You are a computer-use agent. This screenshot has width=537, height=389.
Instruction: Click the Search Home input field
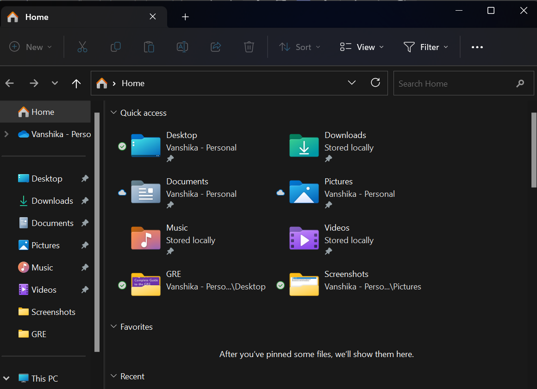454,84
